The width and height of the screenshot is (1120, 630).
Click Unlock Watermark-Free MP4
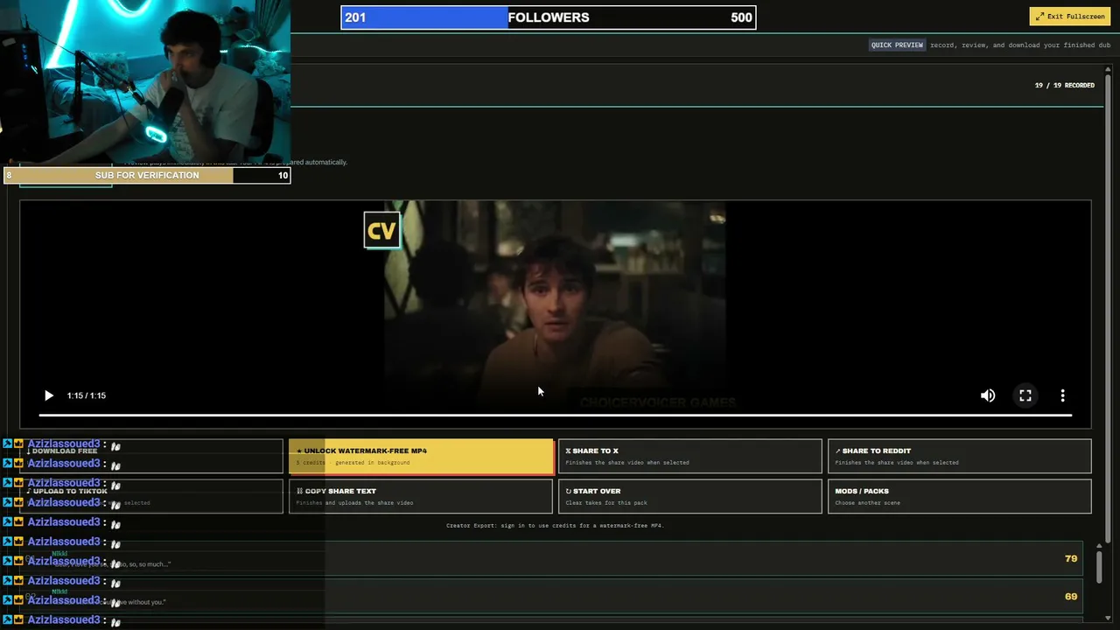421,457
